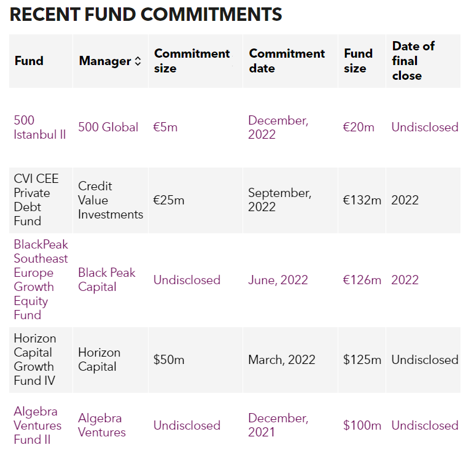Select Credit Value Investments manager cell
Screen dimensions: 474x453
(111, 200)
